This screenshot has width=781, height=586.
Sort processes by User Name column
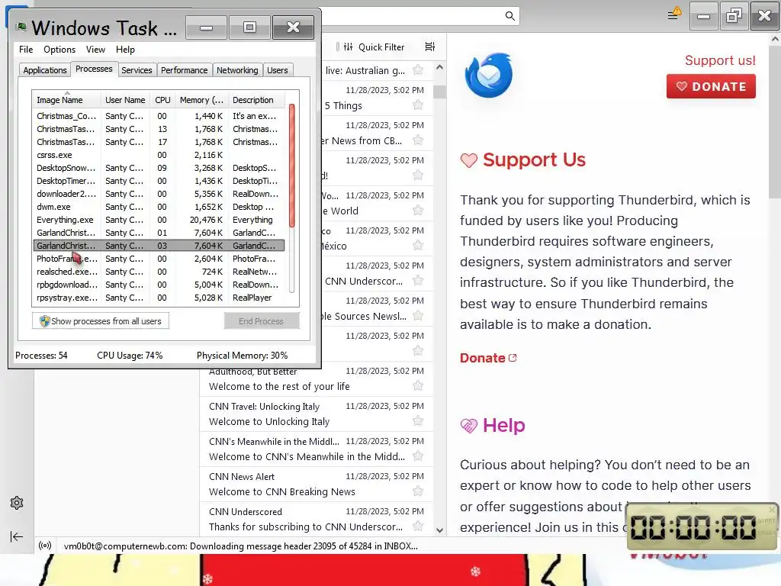[x=126, y=100]
